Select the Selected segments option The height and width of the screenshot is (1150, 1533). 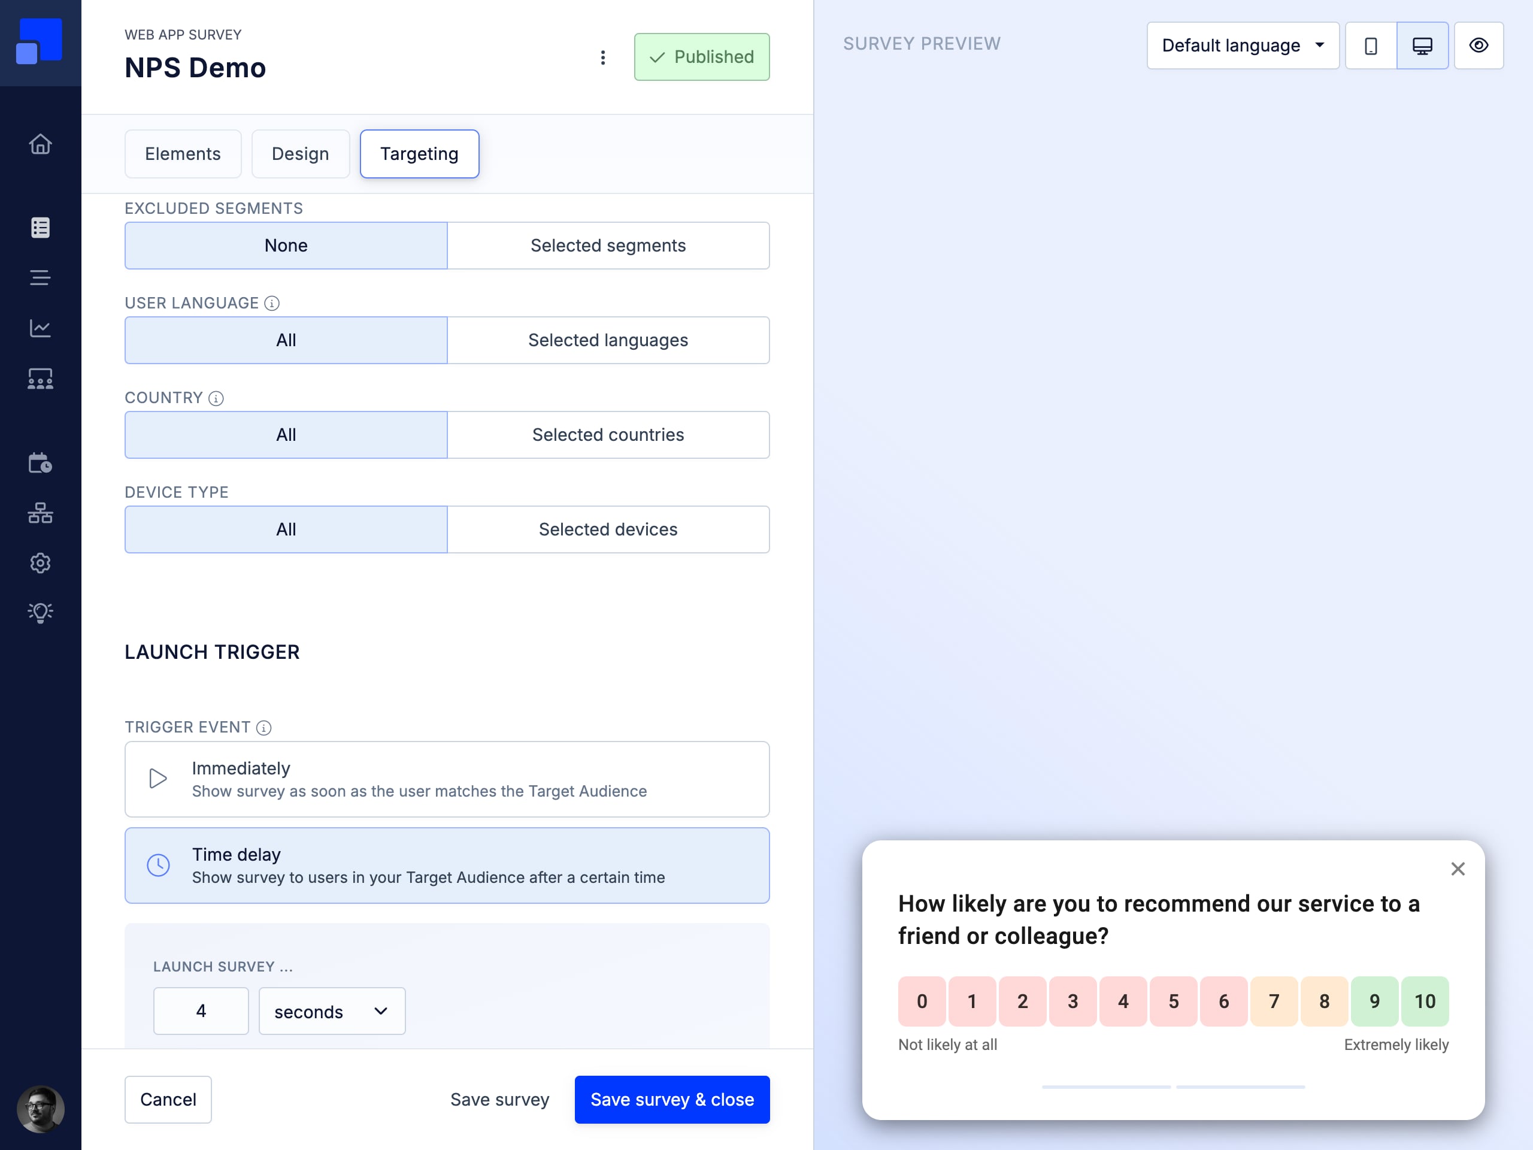coord(608,246)
